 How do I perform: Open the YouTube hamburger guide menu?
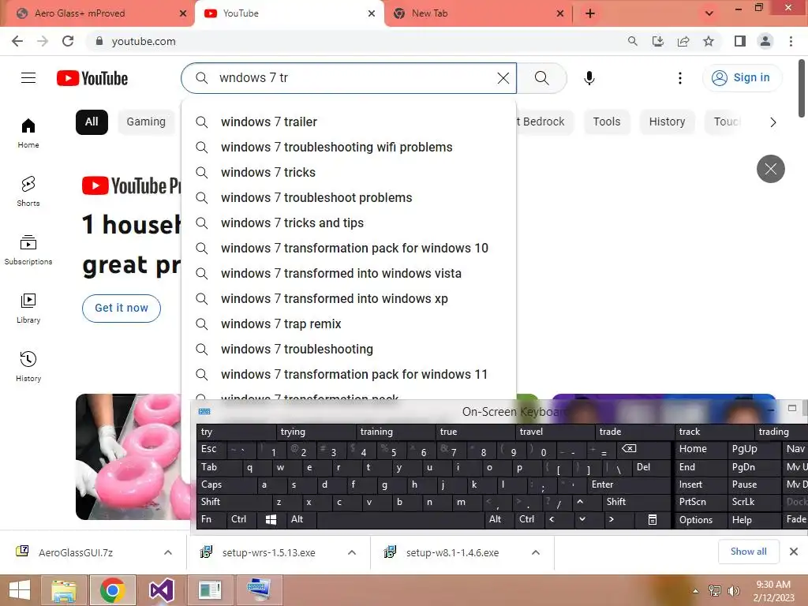click(x=28, y=78)
